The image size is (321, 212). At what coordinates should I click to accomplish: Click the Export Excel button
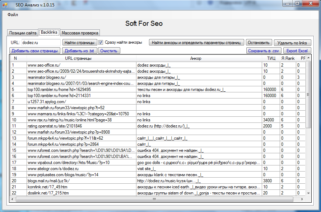297,51
